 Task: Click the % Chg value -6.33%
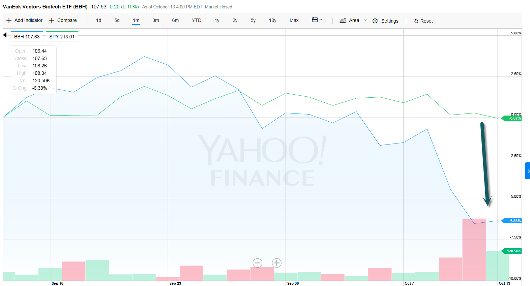point(40,88)
